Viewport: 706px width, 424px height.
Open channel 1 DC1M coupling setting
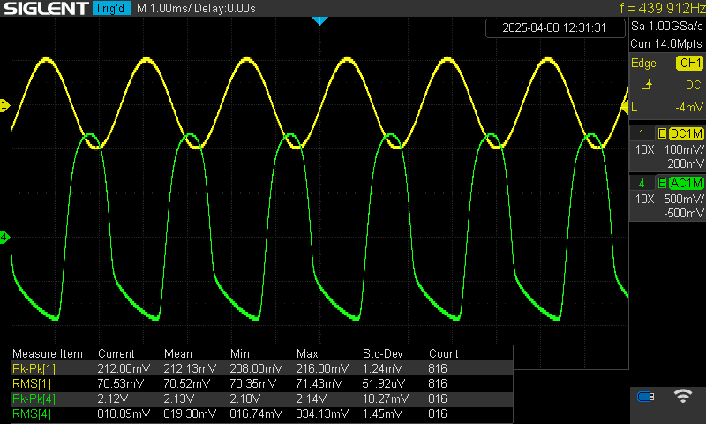(686, 133)
